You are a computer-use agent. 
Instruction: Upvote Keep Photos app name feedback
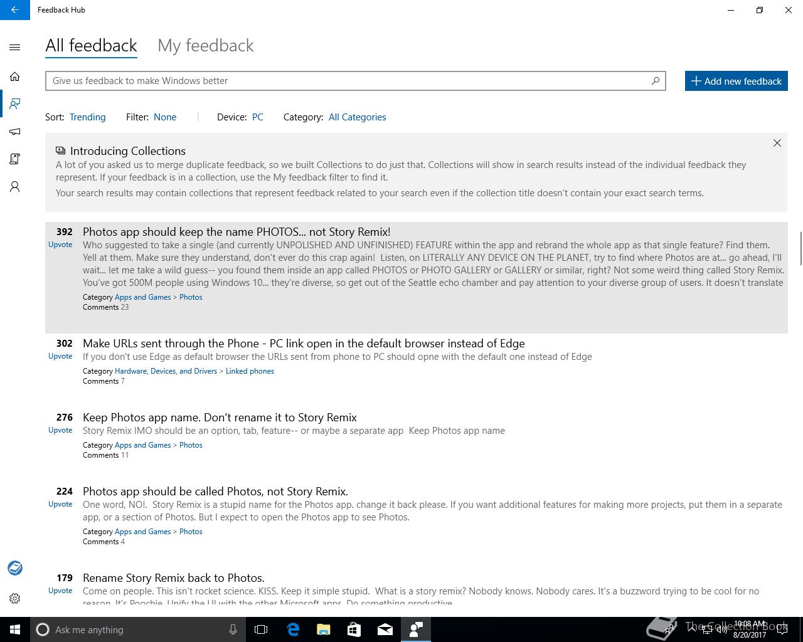60,430
